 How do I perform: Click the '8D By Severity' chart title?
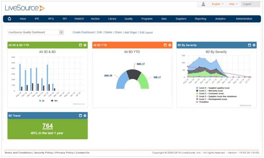point(216,52)
